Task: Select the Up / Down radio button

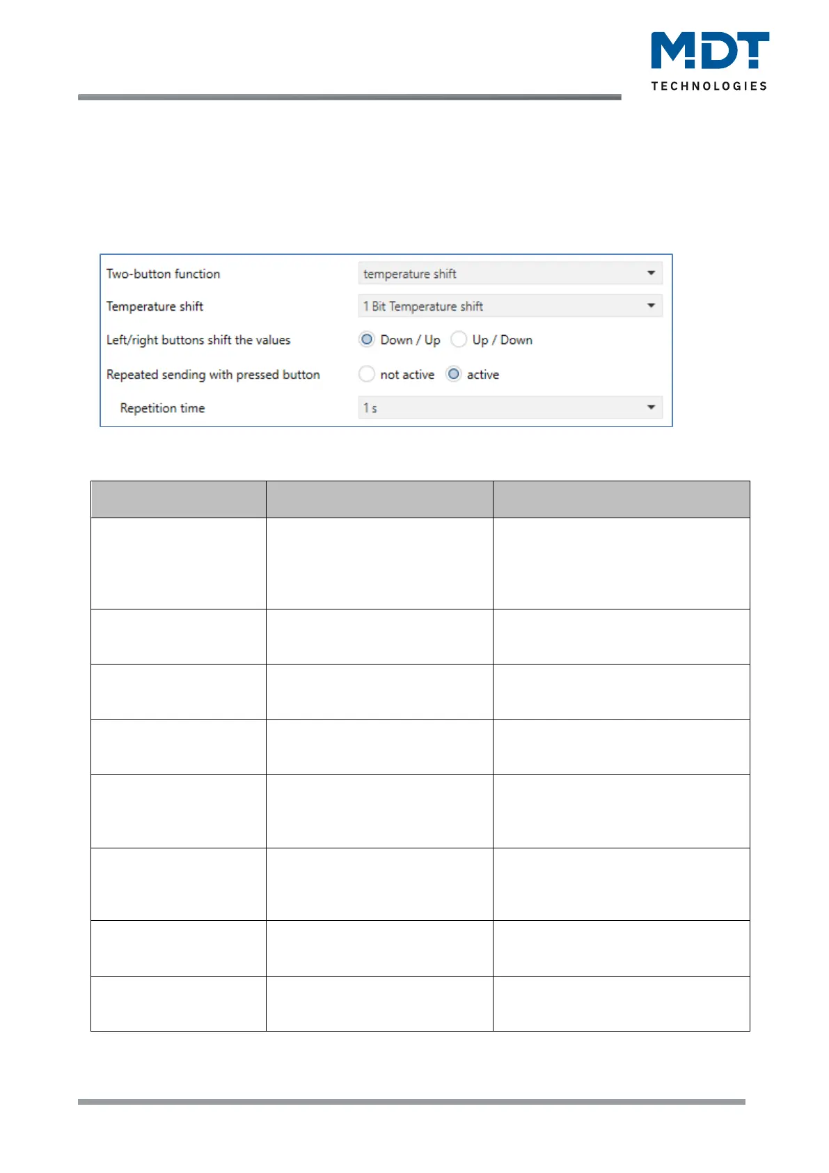Action: 459,340
